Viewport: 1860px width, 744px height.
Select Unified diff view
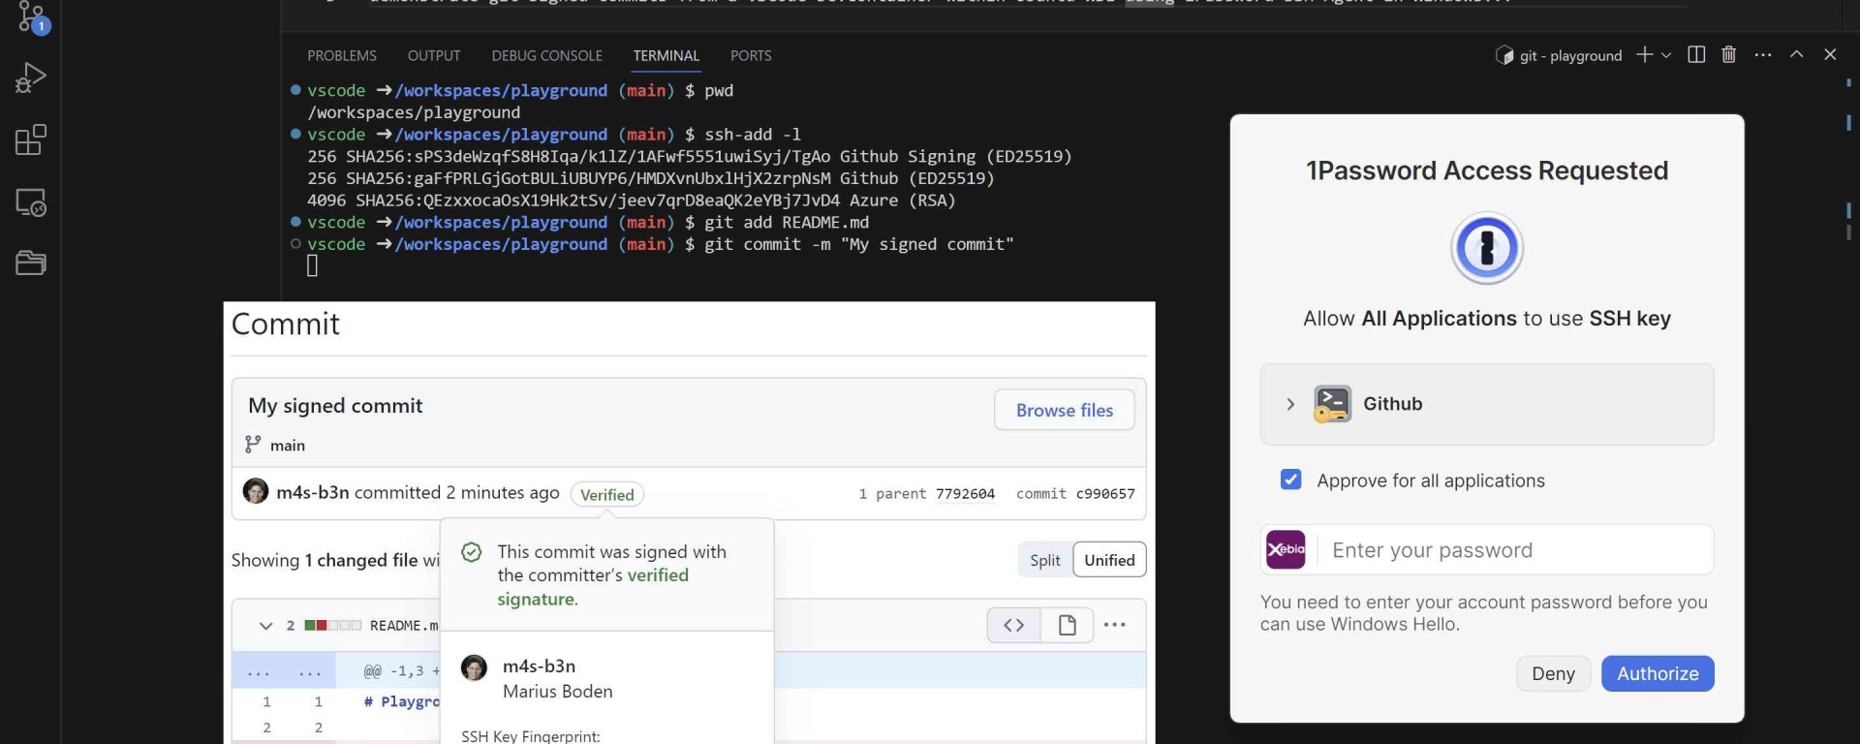click(x=1109, y=560)
